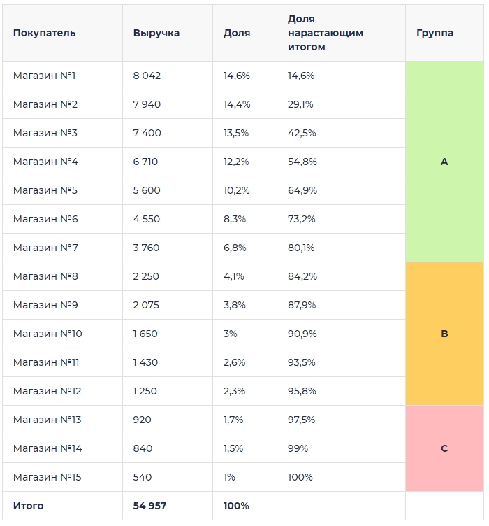This screenshot has width=489, height=526.
Task: Select the Доля column header
Action: tap(237, 33)
